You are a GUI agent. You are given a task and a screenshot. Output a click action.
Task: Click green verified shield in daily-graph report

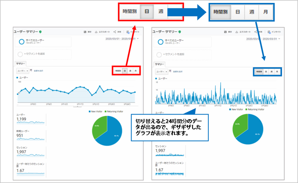click(40, 32)
